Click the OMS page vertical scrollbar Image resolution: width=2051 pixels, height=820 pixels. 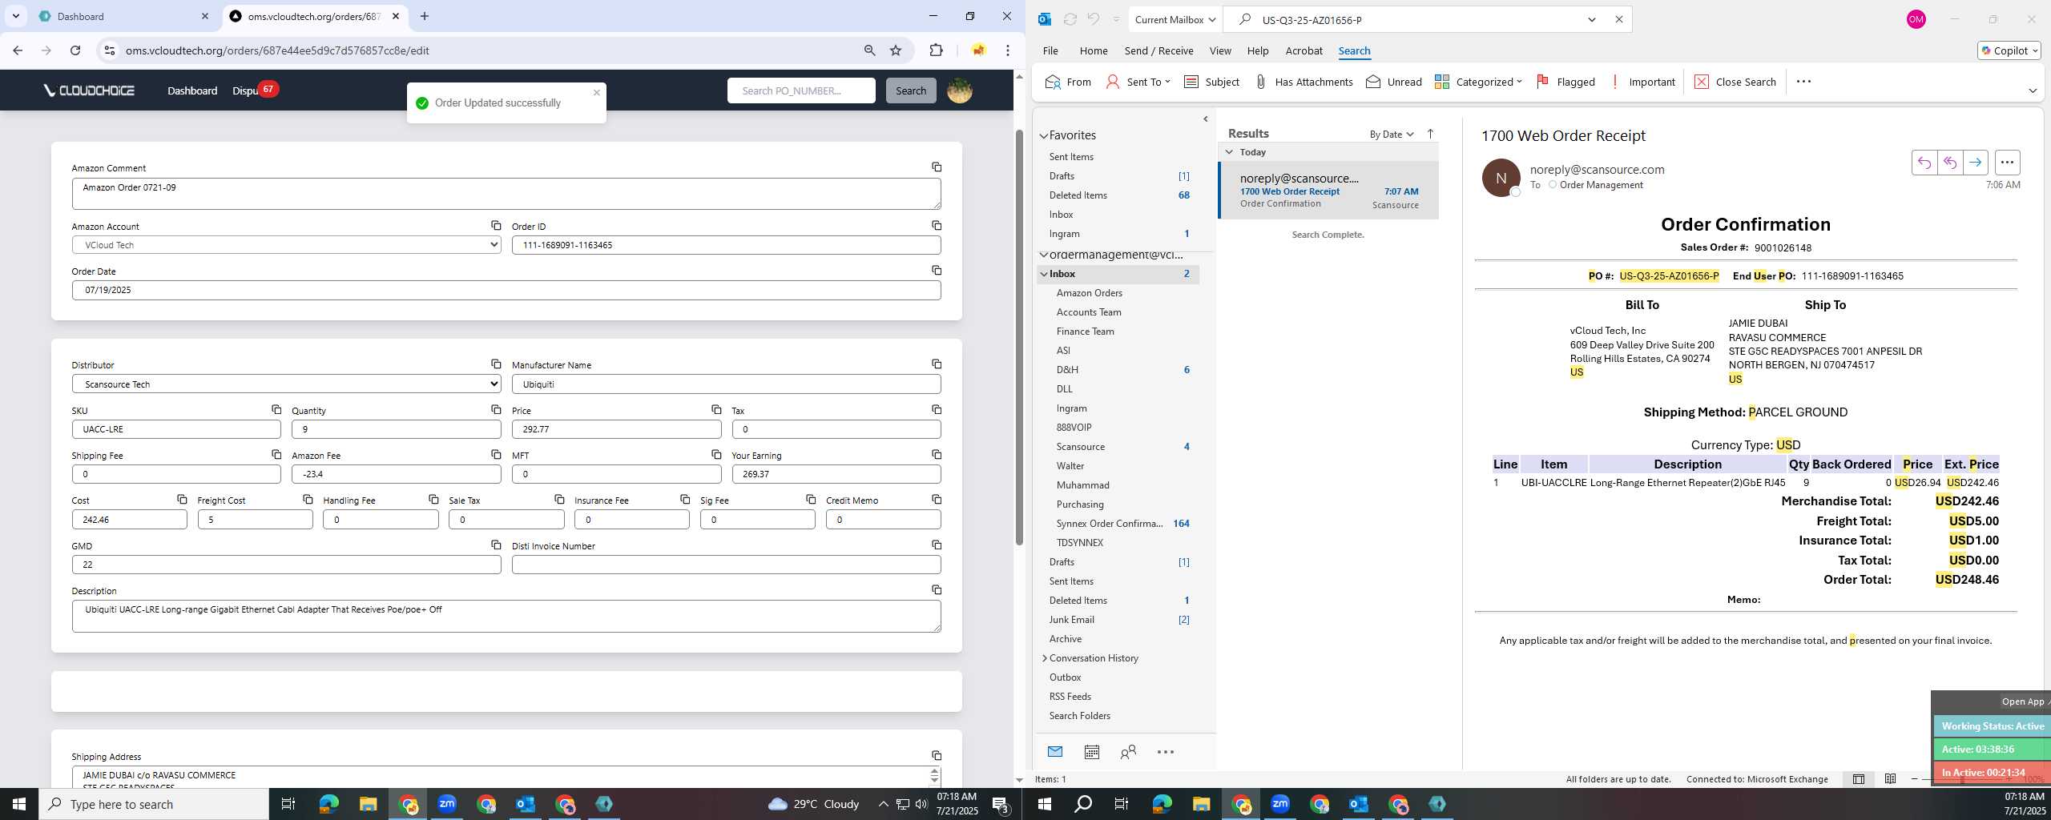1019,336
